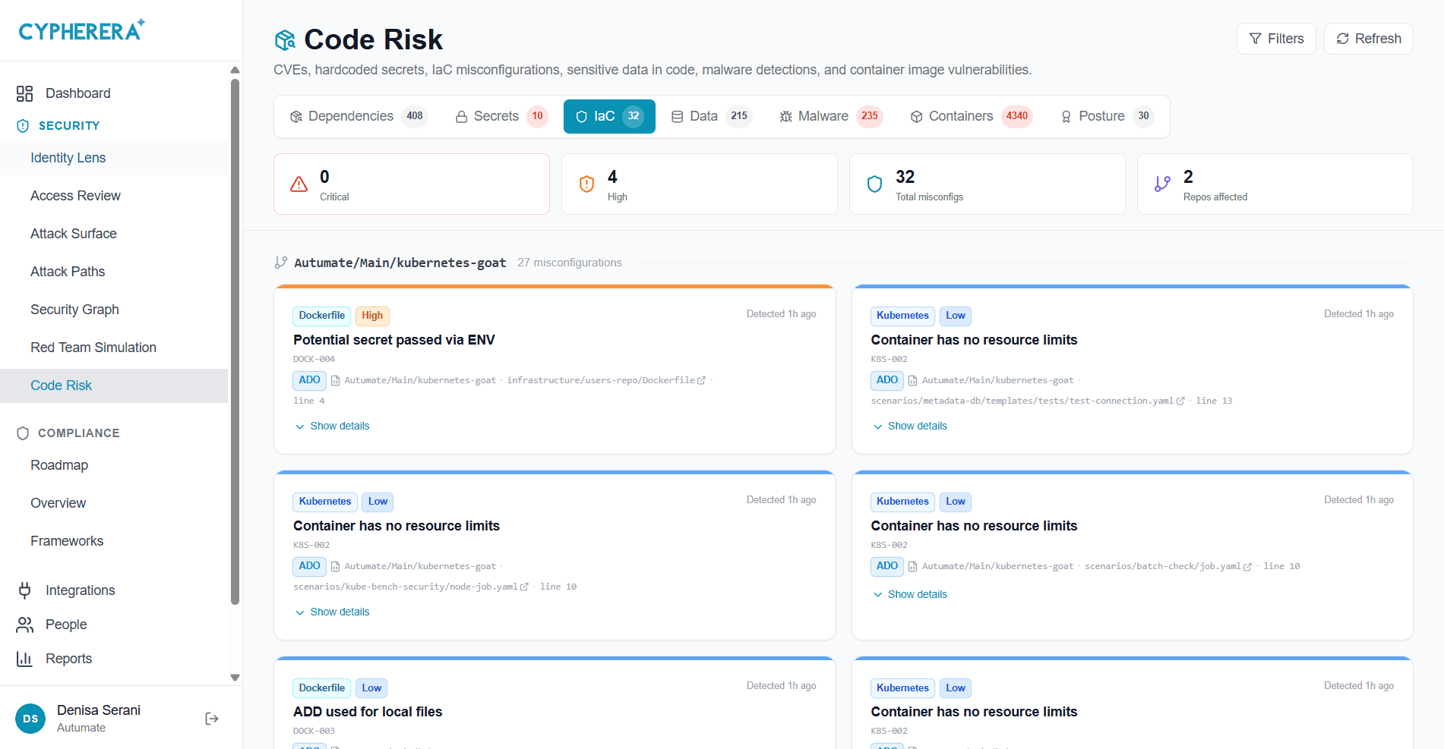Expand Show details for node-job.yaml card
This screenshot has height=749, width=1444.
pyautogui.click(x=332, y=612)
